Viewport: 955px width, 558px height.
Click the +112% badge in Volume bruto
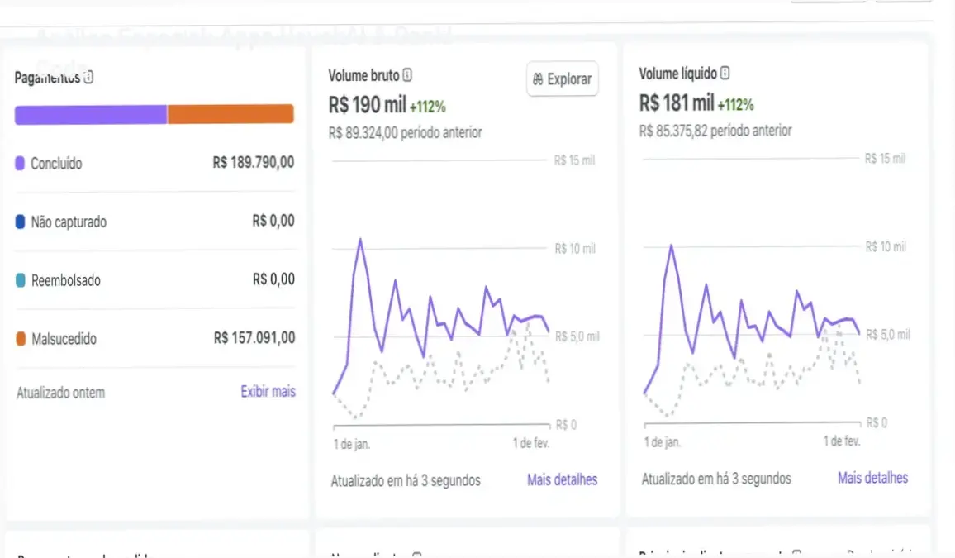pos(428,107)
